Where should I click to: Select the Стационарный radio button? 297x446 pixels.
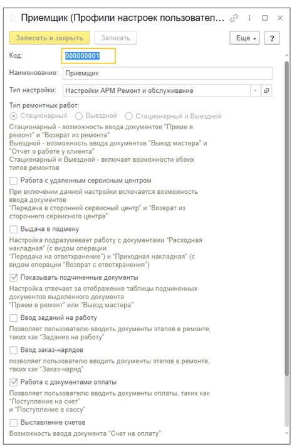pyautogui.click(x=13, y=116)
